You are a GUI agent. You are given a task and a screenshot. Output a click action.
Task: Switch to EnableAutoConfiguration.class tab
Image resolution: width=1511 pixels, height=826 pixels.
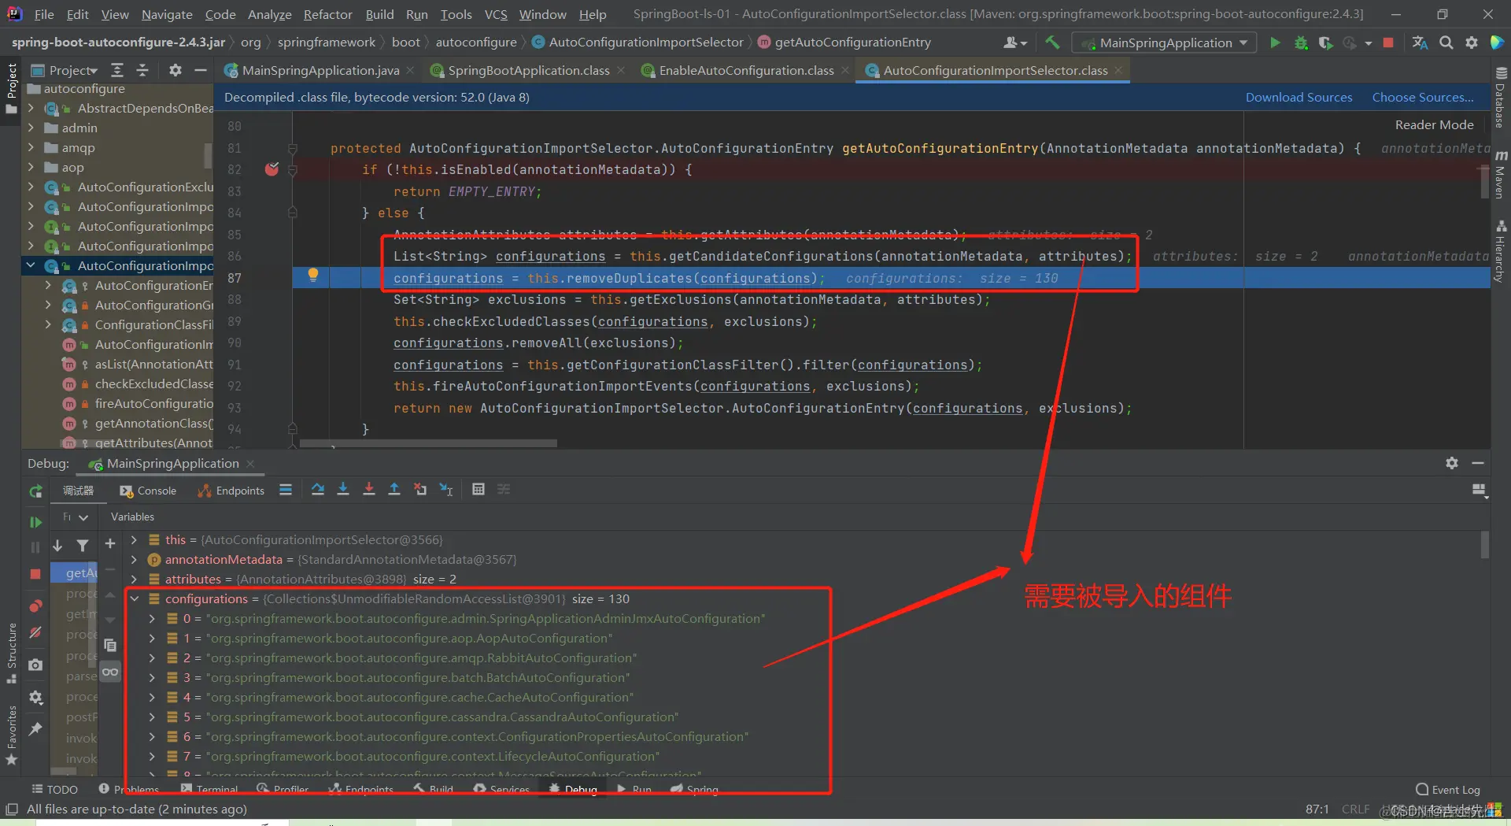745,70
